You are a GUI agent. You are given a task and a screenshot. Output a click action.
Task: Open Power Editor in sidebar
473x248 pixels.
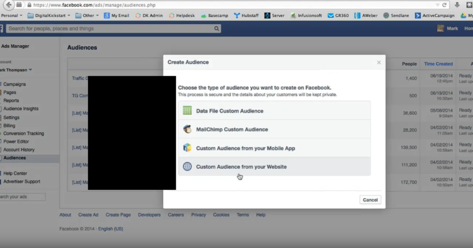tap(16, 142)
